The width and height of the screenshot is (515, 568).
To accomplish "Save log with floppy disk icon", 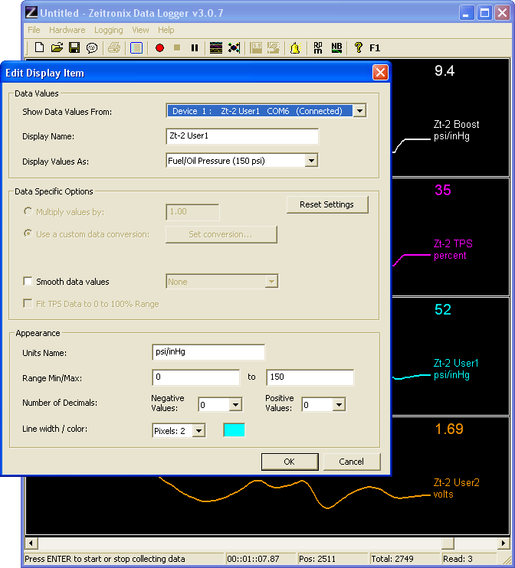I will [74, 47].
